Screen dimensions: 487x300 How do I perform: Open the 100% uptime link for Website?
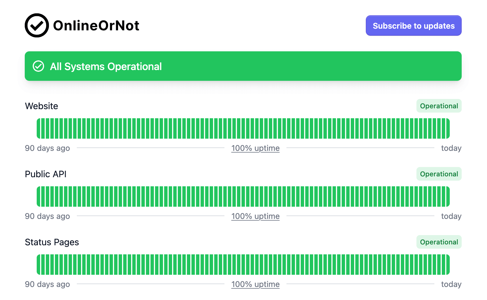pyautogui.click(x=255, y=148)
